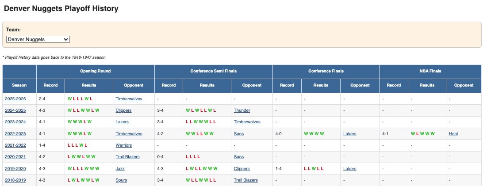This screenshot has height=186, width=487.
Task: Open the 2024-2025 season link
Action: coord(15,110)
